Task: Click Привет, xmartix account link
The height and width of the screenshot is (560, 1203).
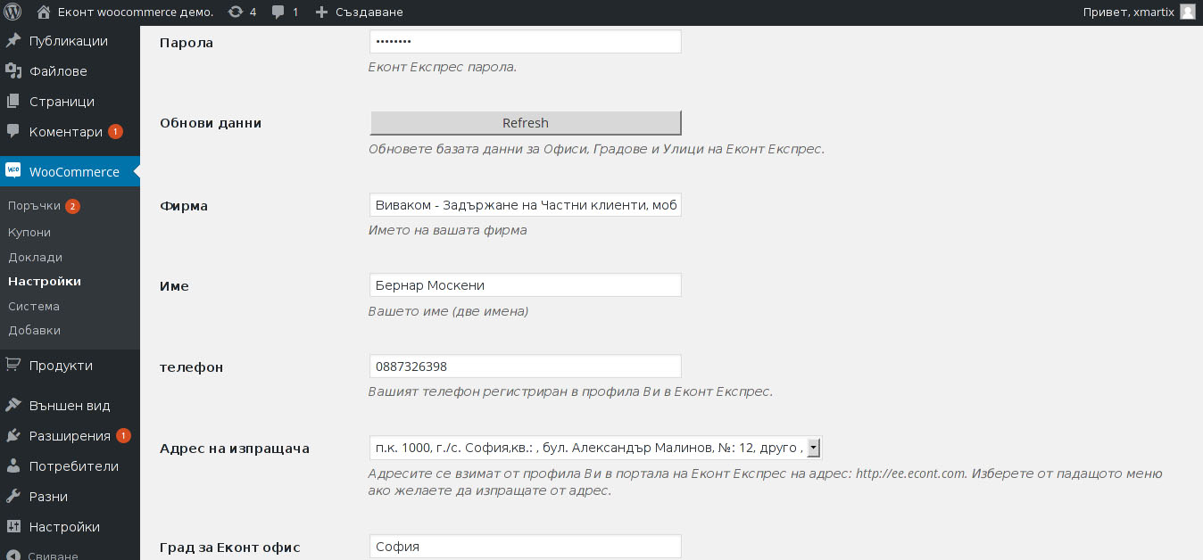Action: pyautogui.click(x=1128, y=12)
